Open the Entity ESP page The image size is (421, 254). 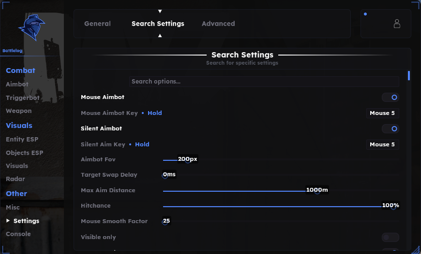(22, 140)
